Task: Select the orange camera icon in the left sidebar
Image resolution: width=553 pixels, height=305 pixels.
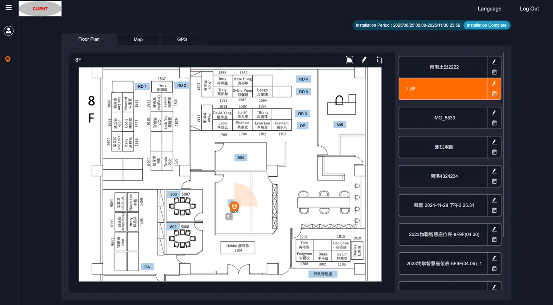Action: pyautogui.click(x=8, y=59)
